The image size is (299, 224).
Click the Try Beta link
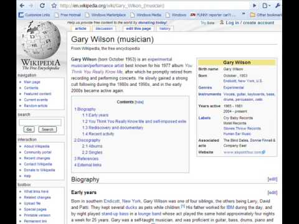207,22
